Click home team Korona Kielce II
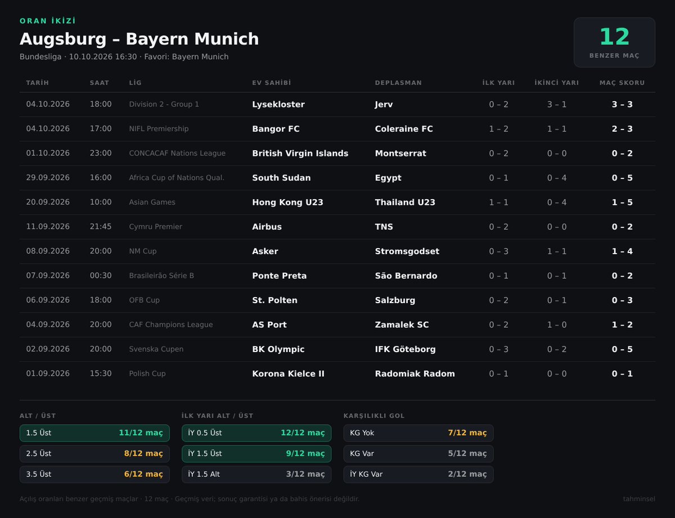The image size is (675, 518). coord(288,373)
